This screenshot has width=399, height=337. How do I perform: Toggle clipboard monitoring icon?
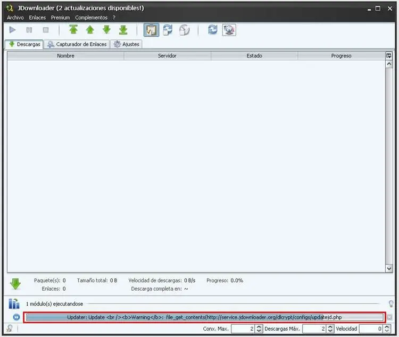coord(152,30)
